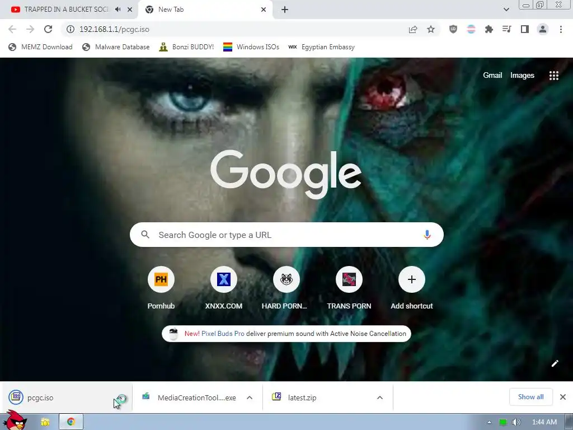
Task: Close the New Tab tab
Action: click(264, 10)
